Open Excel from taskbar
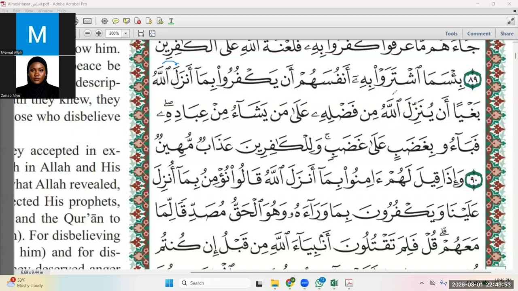 tap(334, 283)
